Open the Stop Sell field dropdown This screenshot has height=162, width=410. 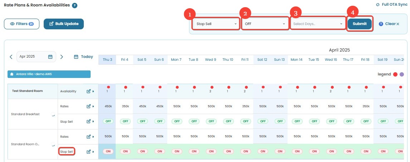[216, 24]
